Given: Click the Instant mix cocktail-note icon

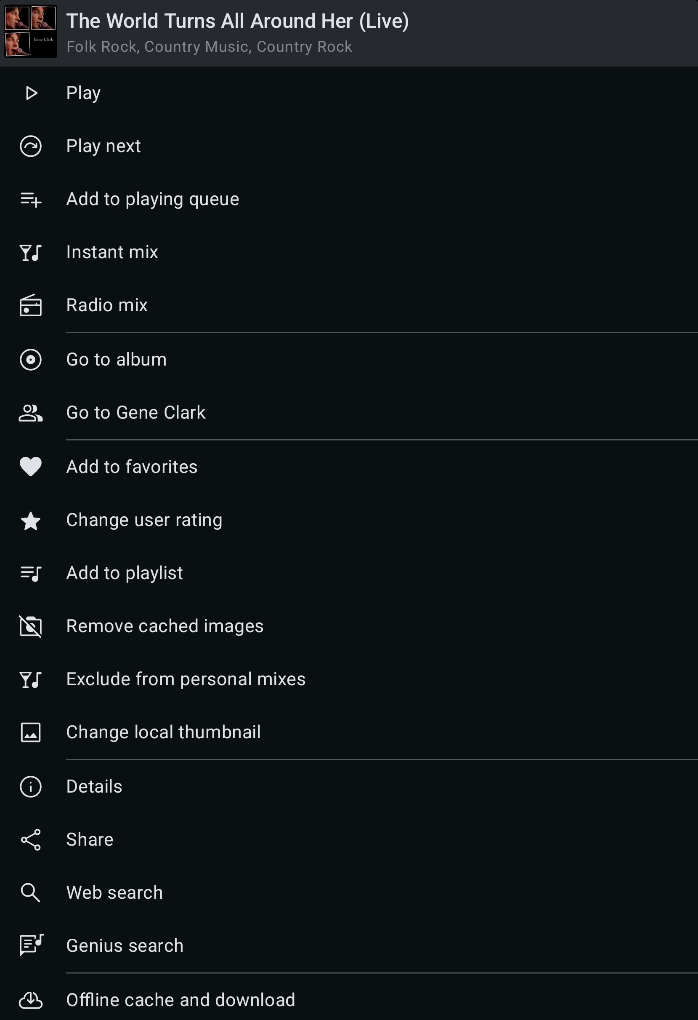Looking at the screenshot, I should 31,252.
